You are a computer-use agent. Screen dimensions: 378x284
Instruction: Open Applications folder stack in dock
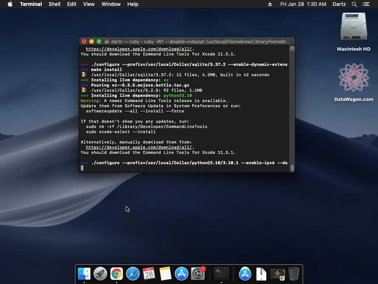pyautogui.click(x=245, y=274)
